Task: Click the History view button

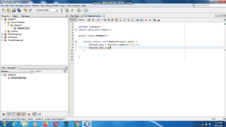Action: pos(82,20)
